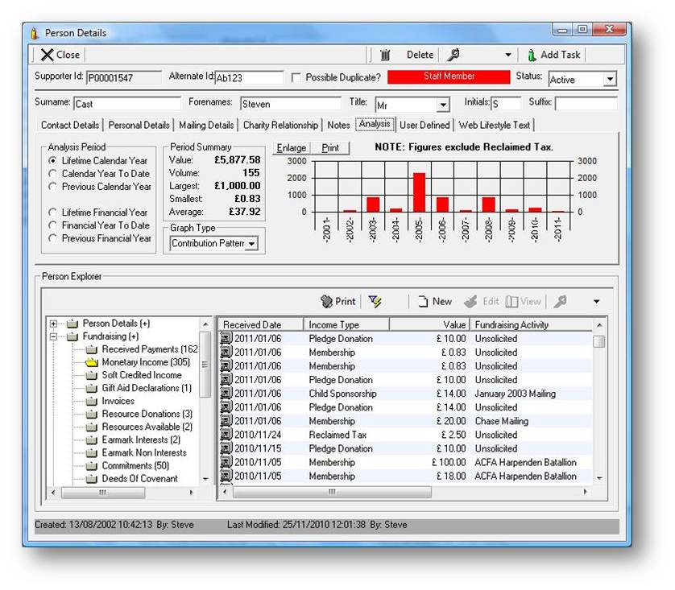This screenshot has height=590, width=675.
Task: Select the Deeds Of Covenant folder icon
Action: [91, 479]
